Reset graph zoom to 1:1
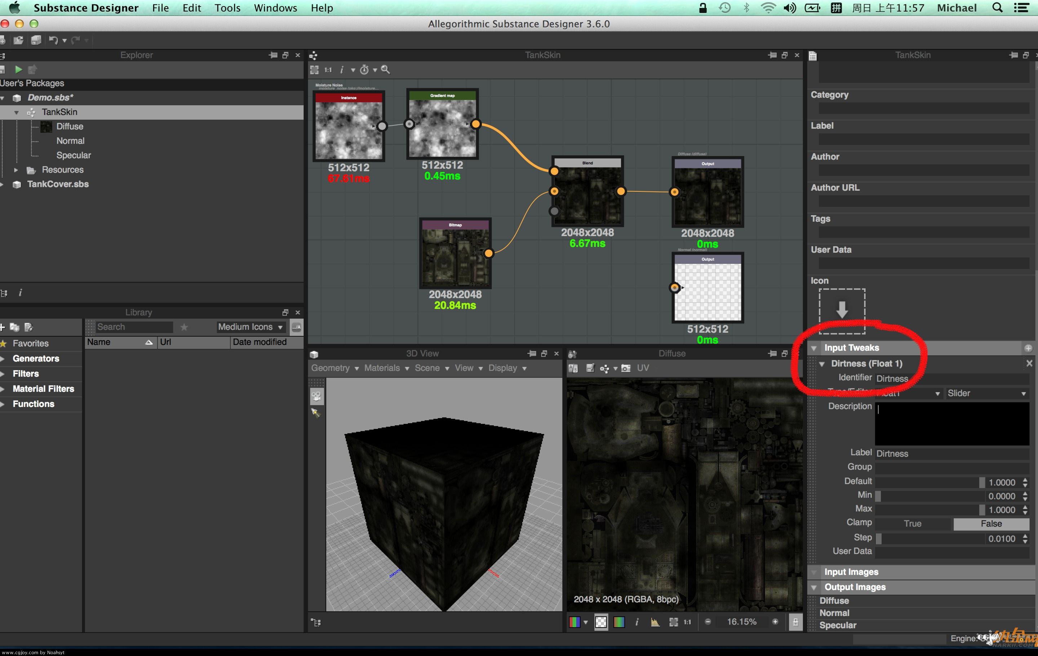Viewport: 1038px width, 656px height. (328, 70)
